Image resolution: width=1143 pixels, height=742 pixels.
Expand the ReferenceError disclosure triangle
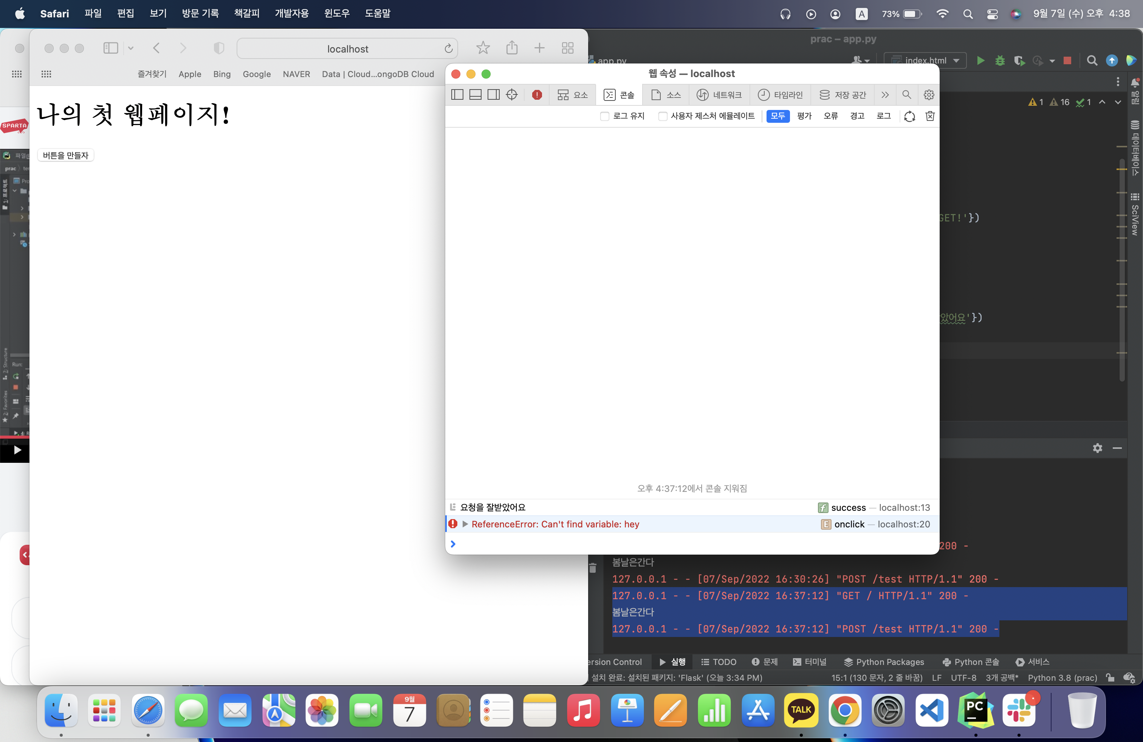tap(465, 524)
